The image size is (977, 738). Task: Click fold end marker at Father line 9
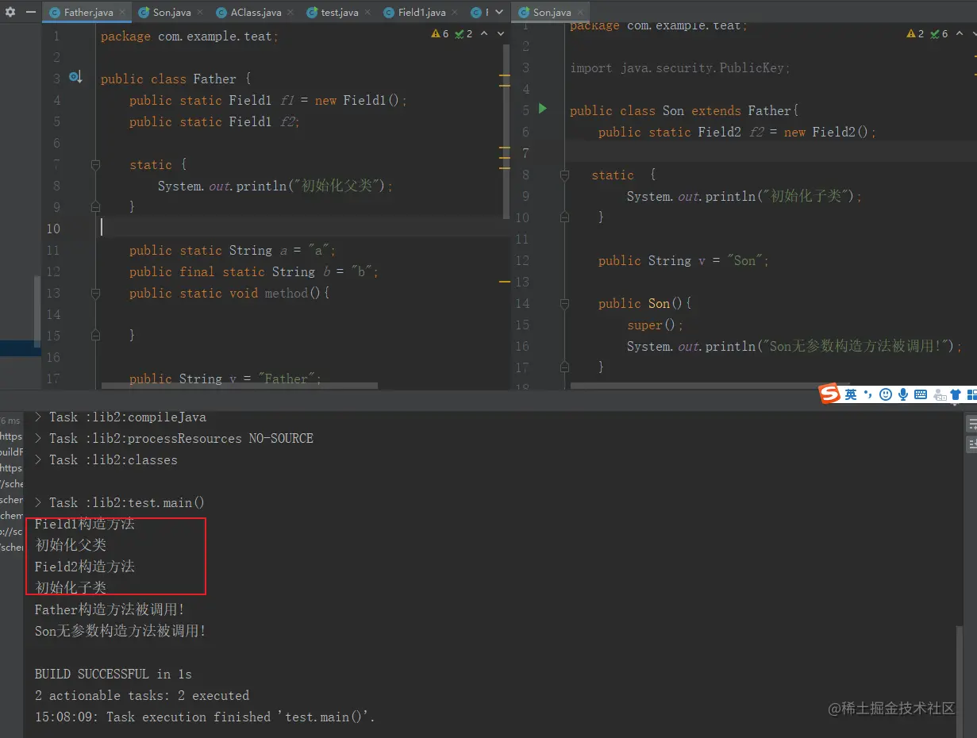(x=95, y=206)
